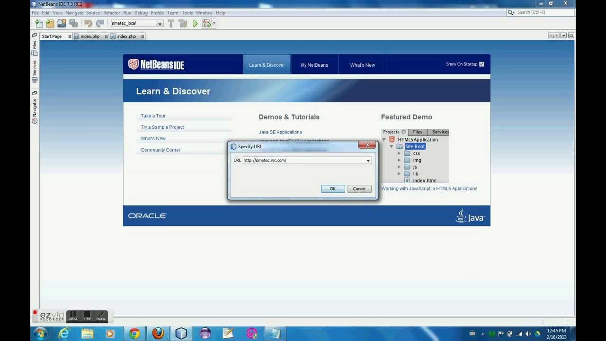Screen dimensions: 606x341
Task: Switch to the Start Page tab
Action: point(52,36)
